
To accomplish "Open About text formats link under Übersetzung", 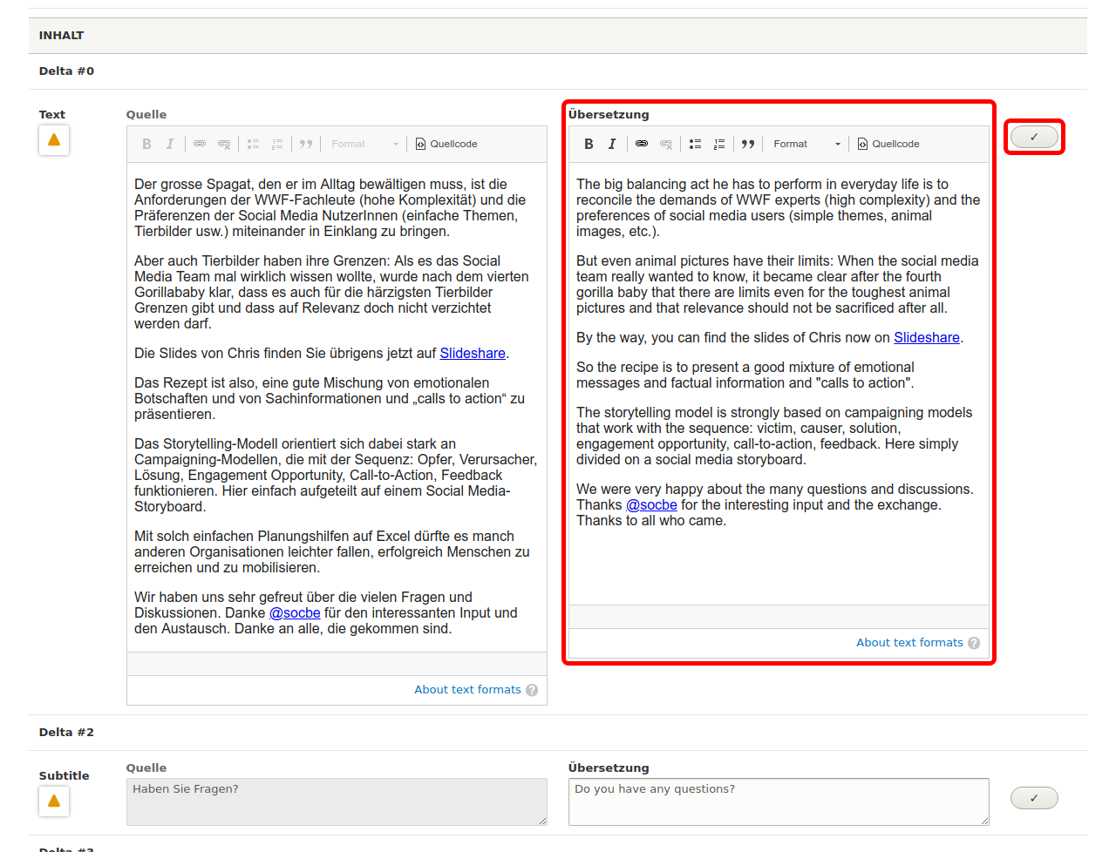I will 909,642.
